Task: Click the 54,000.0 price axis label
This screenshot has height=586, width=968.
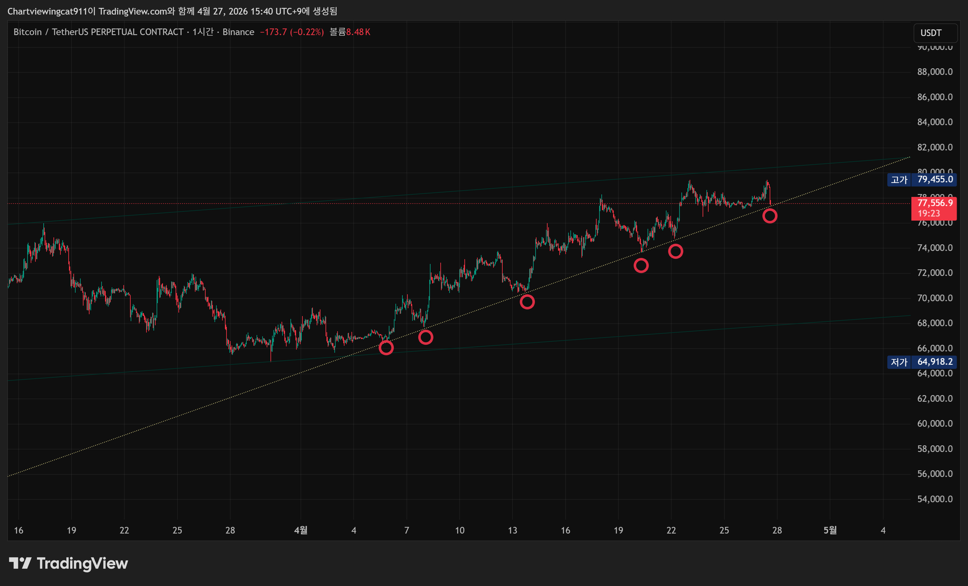Action: pos(934,499)
